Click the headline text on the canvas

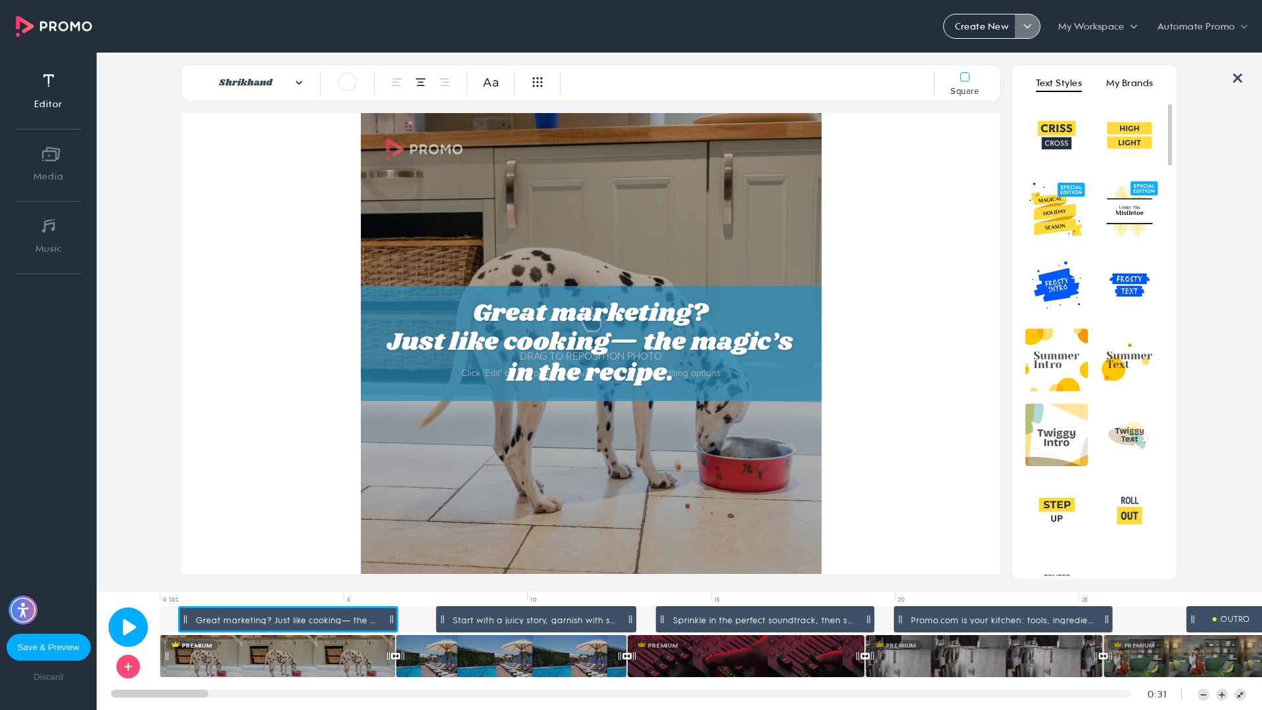(590, 342)
